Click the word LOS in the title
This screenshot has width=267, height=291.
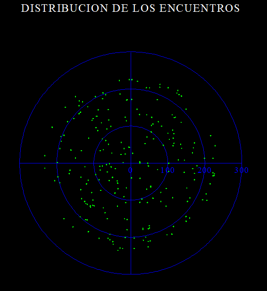[144, 9]
